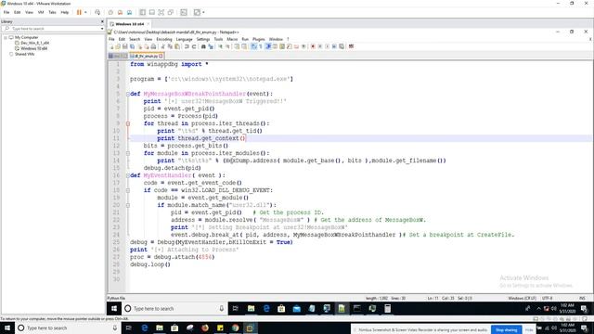Open the dropdown arrow next to VMware pause
This screenshot has height=334, width=594.
pyautogui.click(x=85, y=12)
